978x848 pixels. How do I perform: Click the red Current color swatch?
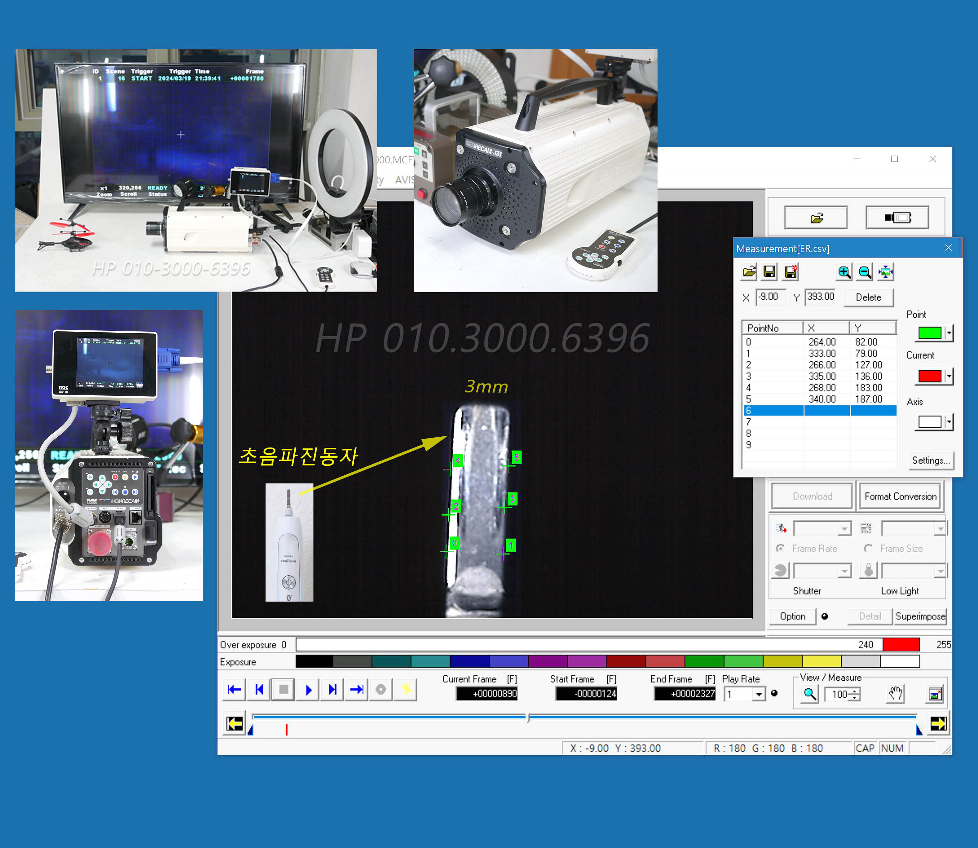point(929,376)
